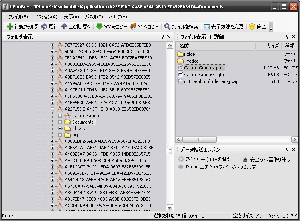Click the Folder item's folder icon

pos(180,54)
